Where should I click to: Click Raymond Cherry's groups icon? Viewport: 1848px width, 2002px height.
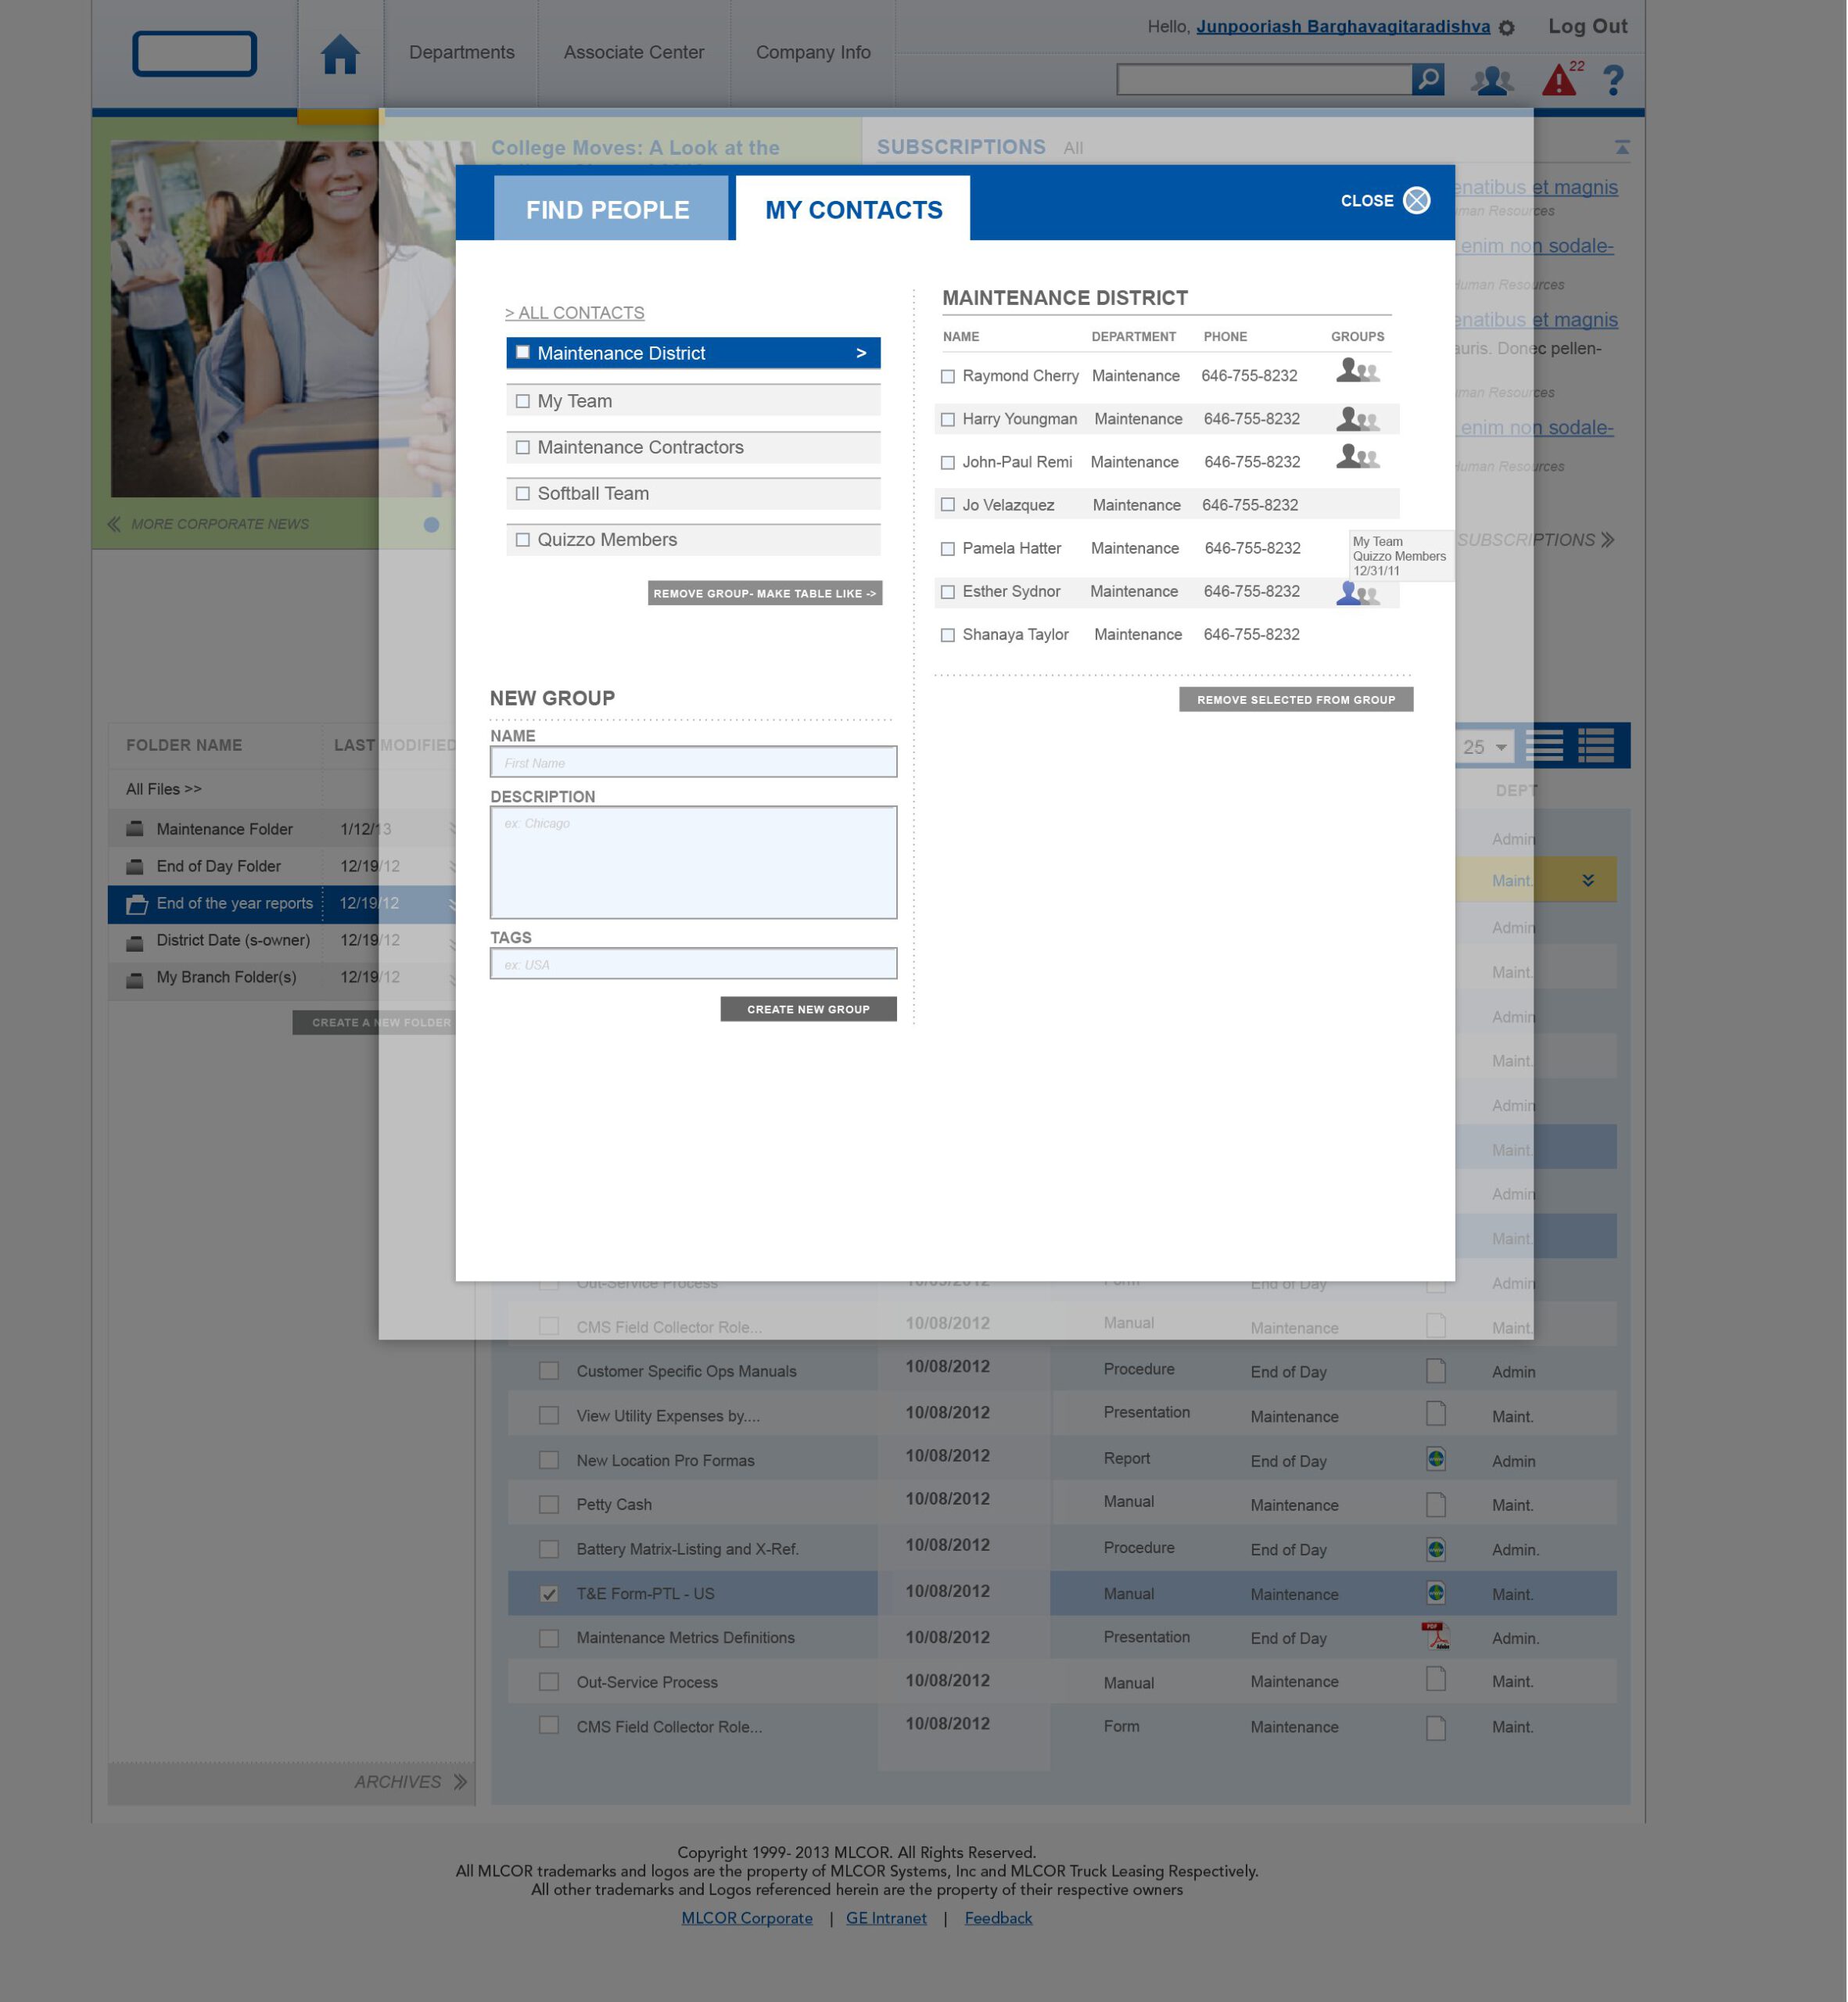click(1357, 371)
